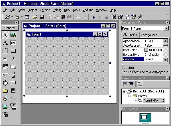Select the TextBox control tool
This screenshot has height=126, width=171.
click(x=13, y=43)
